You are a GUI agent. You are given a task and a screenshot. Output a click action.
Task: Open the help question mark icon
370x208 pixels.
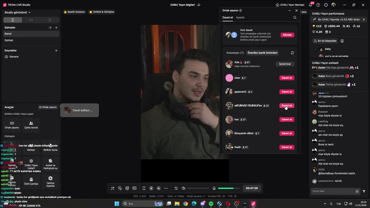(x=318, y=5)
